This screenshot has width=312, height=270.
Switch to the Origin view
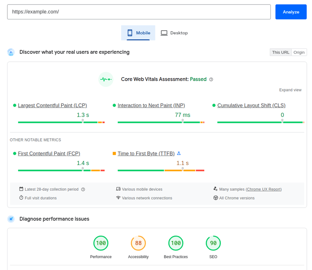pos(299,52)
